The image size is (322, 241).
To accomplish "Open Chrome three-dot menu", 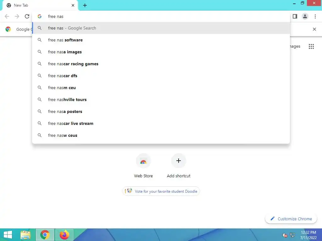I will click(x=315, y=16).
